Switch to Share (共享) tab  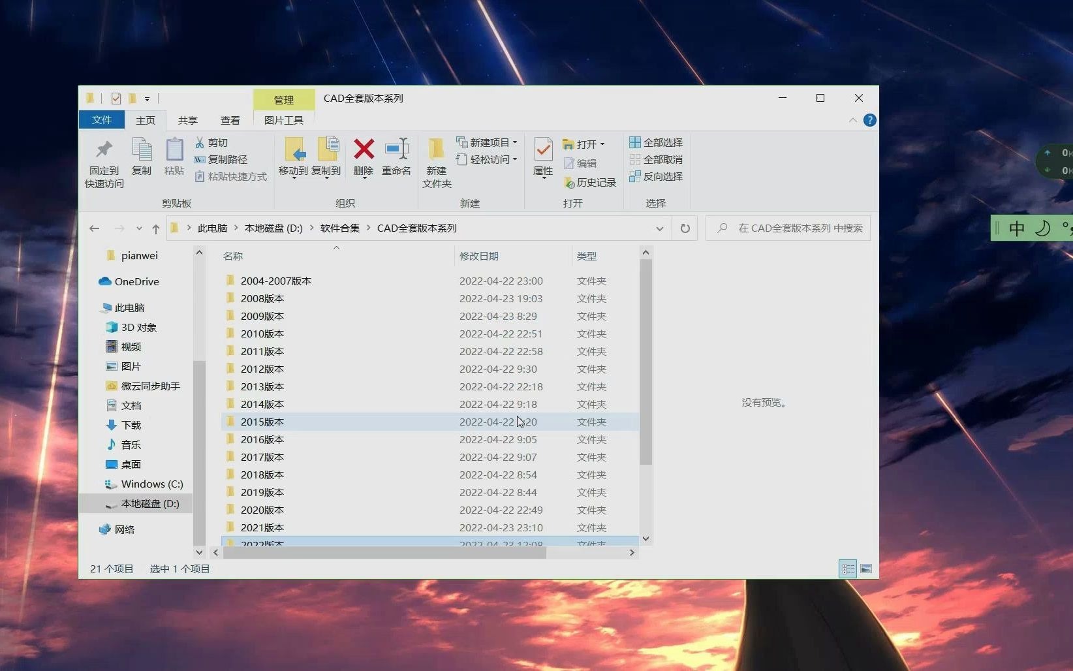(188, 120)
